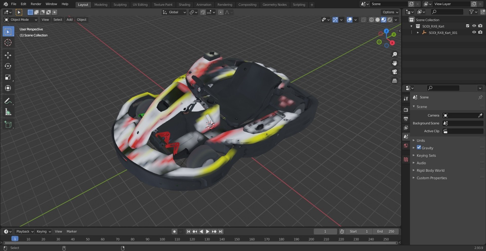Click the current frame number field

point(325,231)
